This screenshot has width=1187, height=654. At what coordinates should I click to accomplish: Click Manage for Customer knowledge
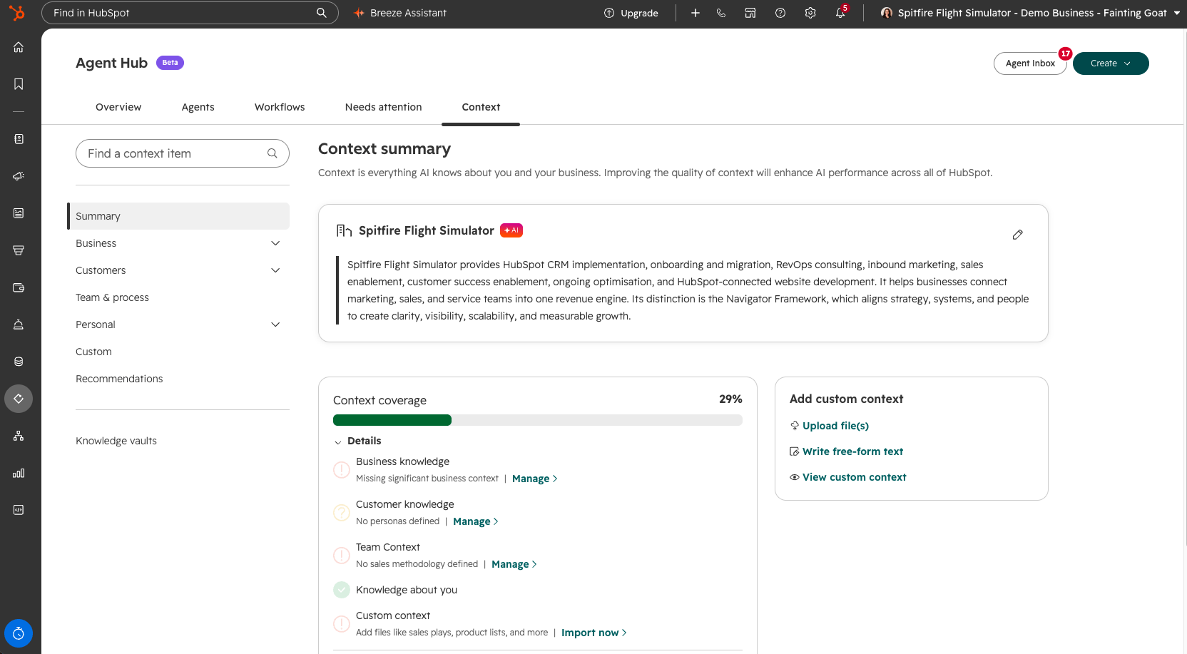pos(475,521)
